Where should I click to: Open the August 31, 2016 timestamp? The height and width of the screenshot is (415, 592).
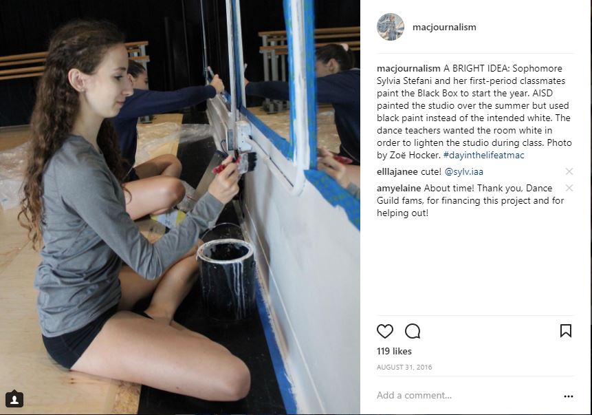pyautogui.click(x=404, y=367)
